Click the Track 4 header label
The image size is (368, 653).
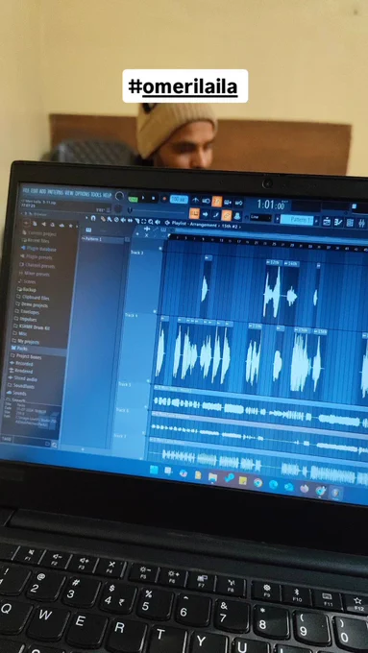132,315
